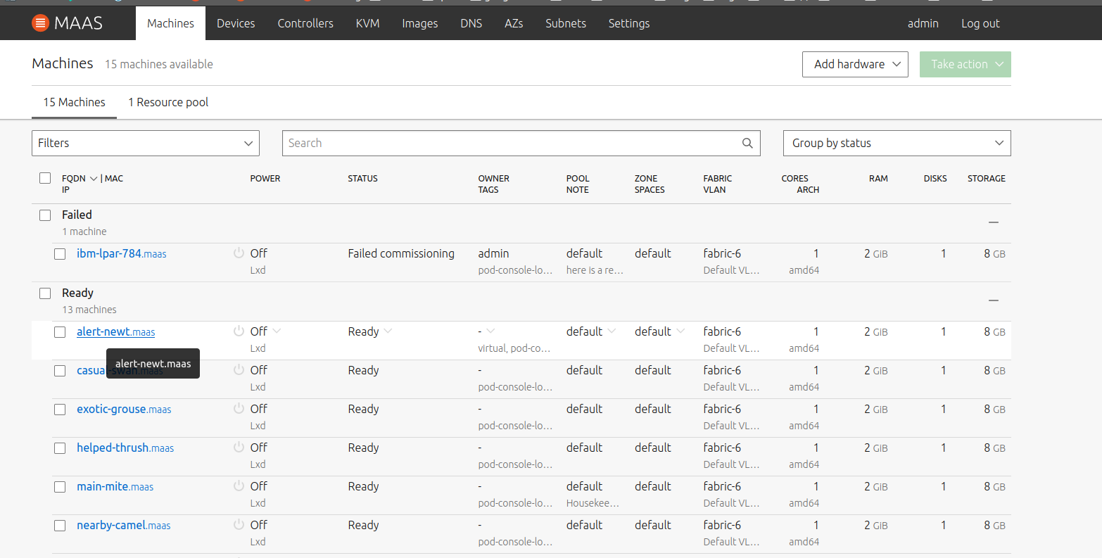The height and width of the screenshot is (558, 1102).
Task: Switch to the 1 Resource pool tab
Action: [168, 102]
